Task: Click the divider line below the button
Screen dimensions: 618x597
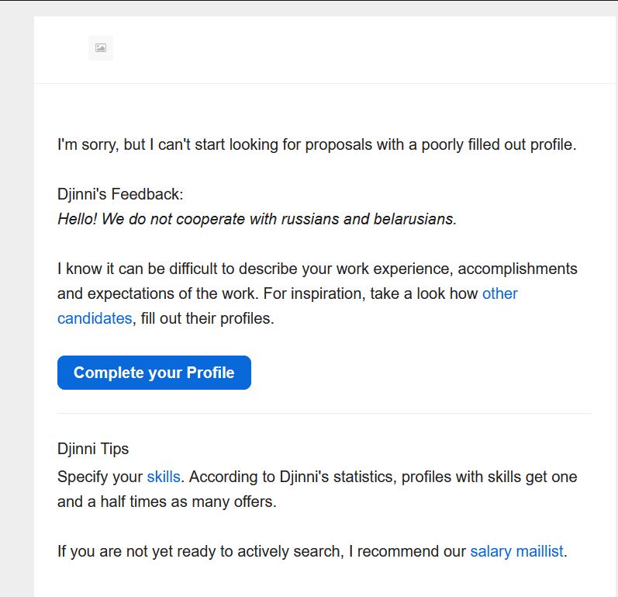Action: [324, 414]
